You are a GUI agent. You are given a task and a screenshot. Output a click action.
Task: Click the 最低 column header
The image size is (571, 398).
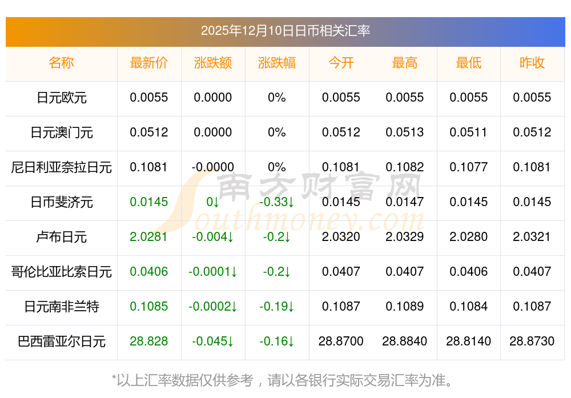click(x=469, y=63)
